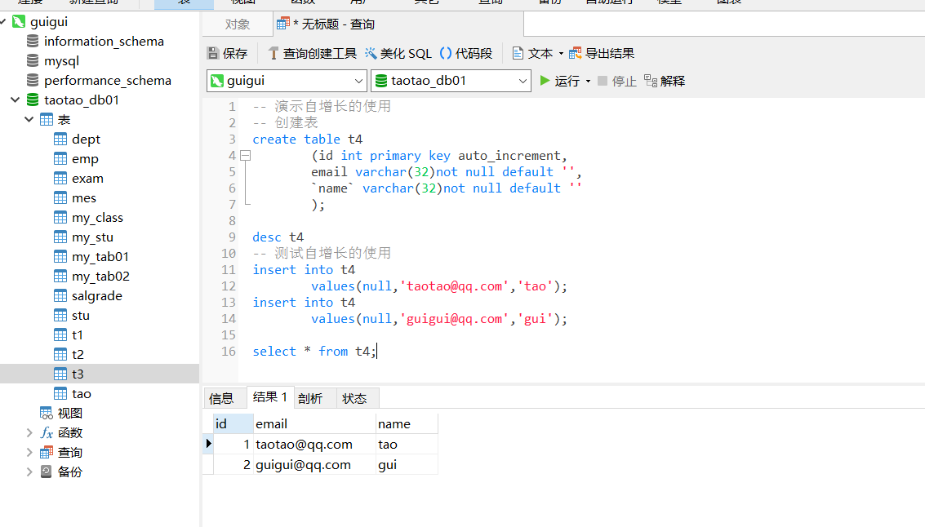Screen dimensions: 925x527
Task: Click the mysql database icon
Action: click(33, 60)
